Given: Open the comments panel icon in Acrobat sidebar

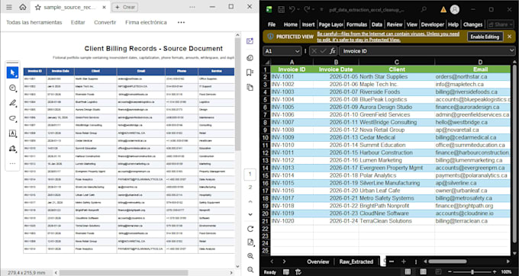Looking at the screenshot, I should (x=250, y=58).
